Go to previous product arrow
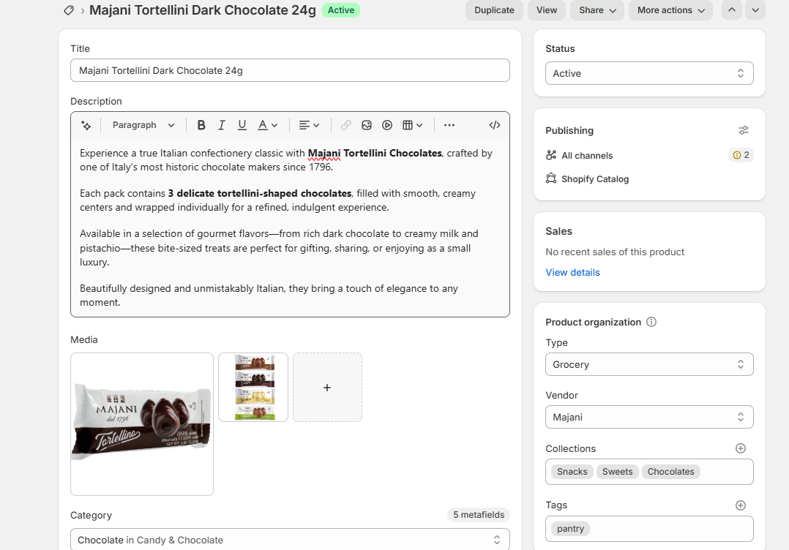This screenshot has height=550, width=789. point(732,10)
